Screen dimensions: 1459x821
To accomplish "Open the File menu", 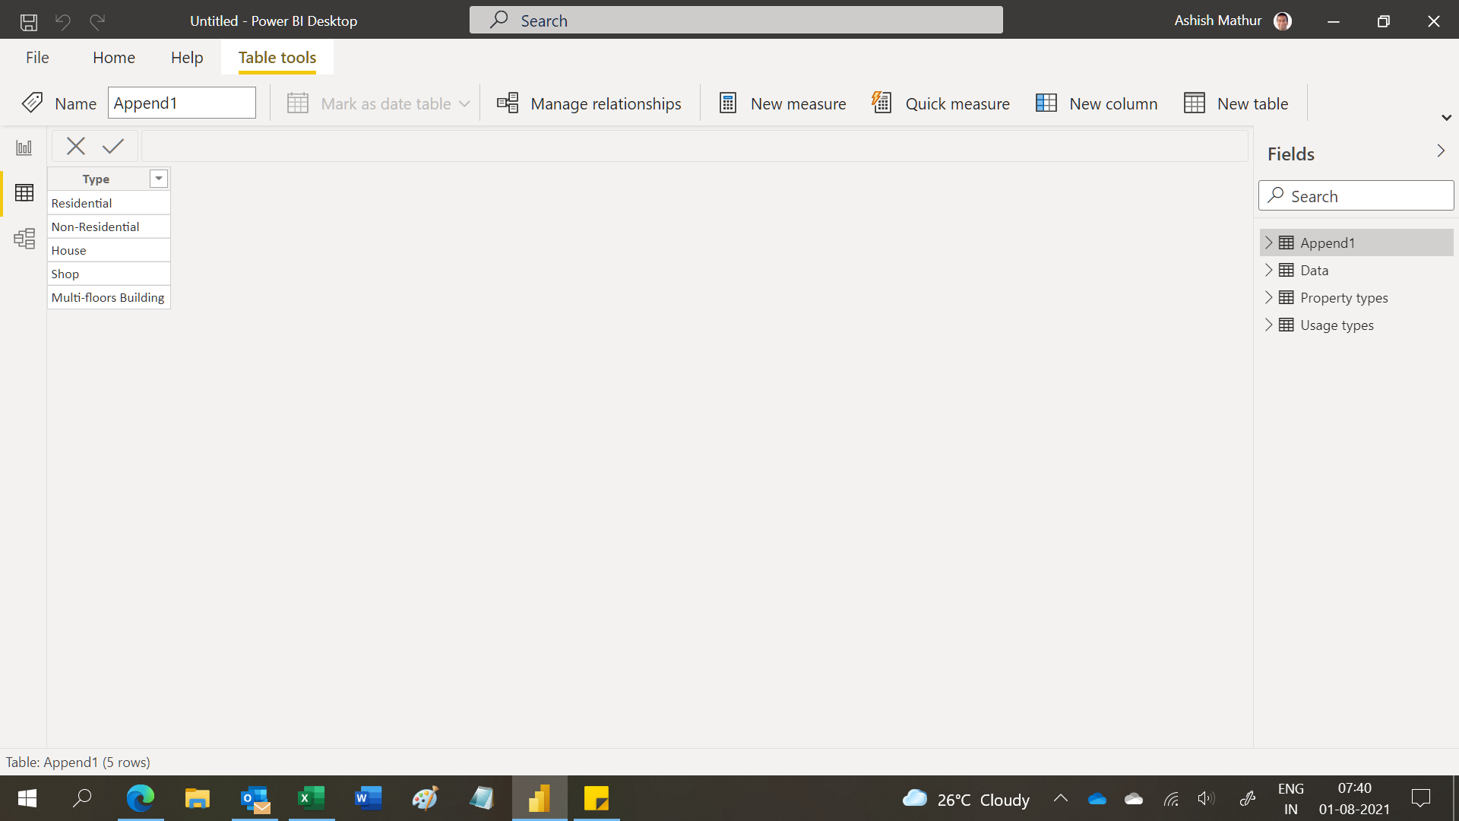I will point(37,58).
